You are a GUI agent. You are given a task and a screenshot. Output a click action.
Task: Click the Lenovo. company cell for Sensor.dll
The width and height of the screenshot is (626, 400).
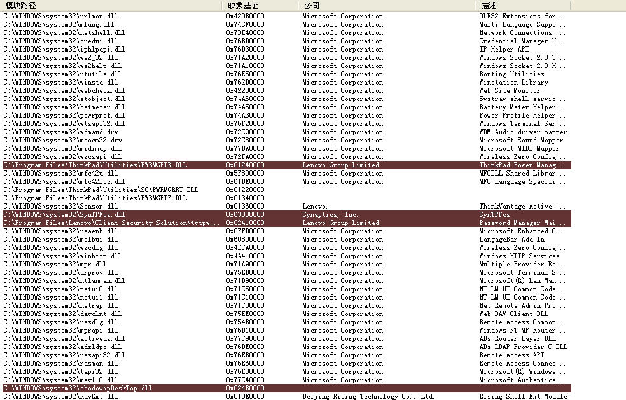[315, 206]
